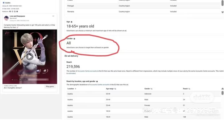Sort table by Gender column arrows
The width and height of the screenshot is (224, 120).
(x=152, y=89)
